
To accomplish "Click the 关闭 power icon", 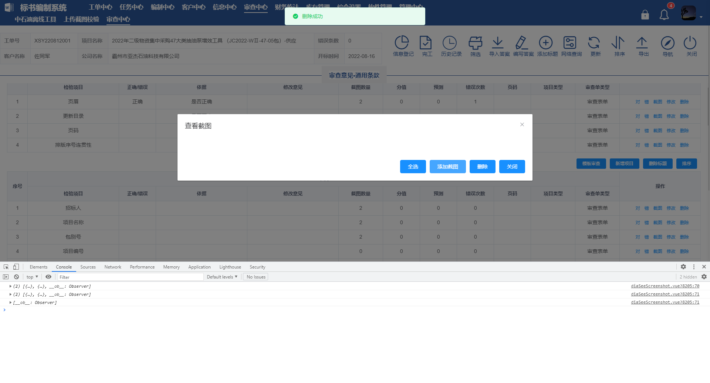I will point(690,42).
